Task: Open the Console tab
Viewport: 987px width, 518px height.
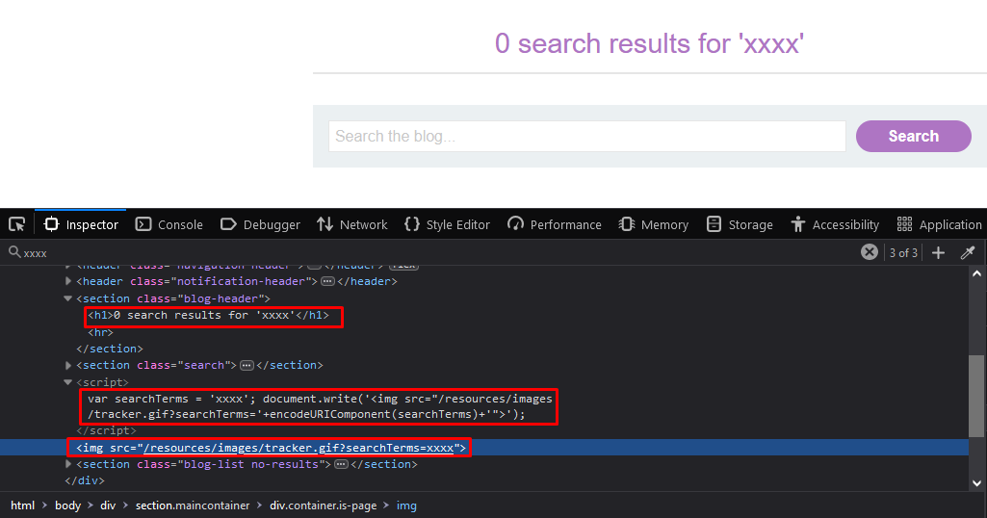Action: (x=169, y=224)
